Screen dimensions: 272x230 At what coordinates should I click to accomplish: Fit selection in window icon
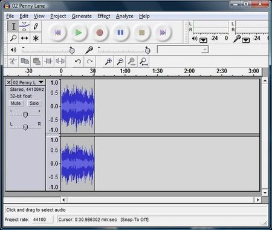tap(132, 61)
